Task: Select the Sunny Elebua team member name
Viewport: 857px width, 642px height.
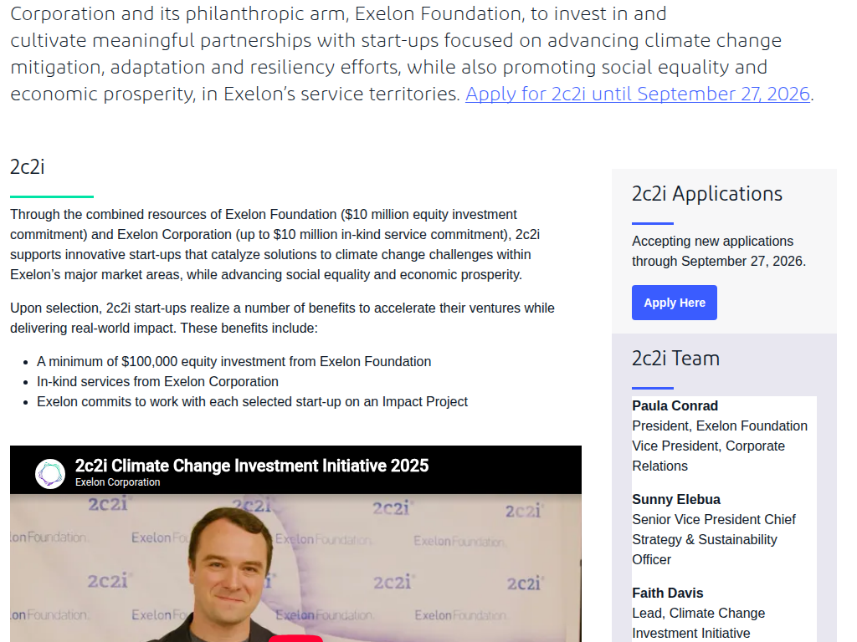Action: pyautogui.click(x=675, y=500)
